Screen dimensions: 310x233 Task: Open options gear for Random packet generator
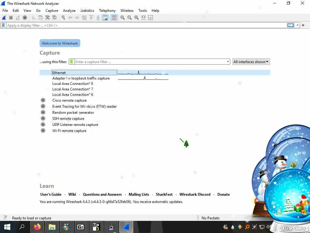(x=43, y=112)
